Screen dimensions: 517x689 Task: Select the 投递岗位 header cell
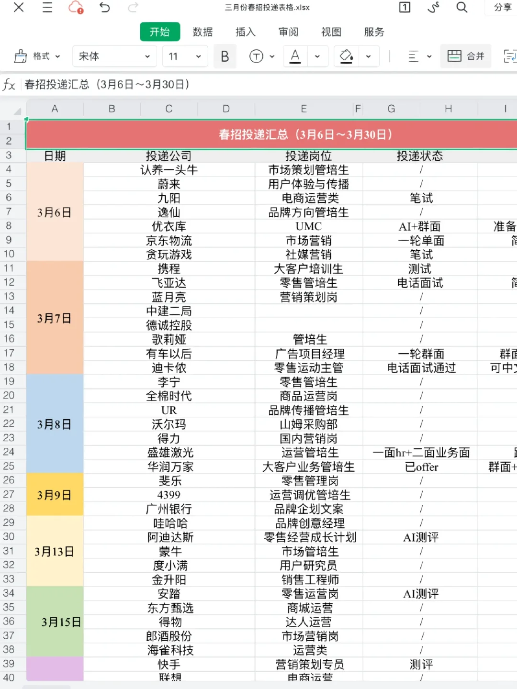(309, 156)
